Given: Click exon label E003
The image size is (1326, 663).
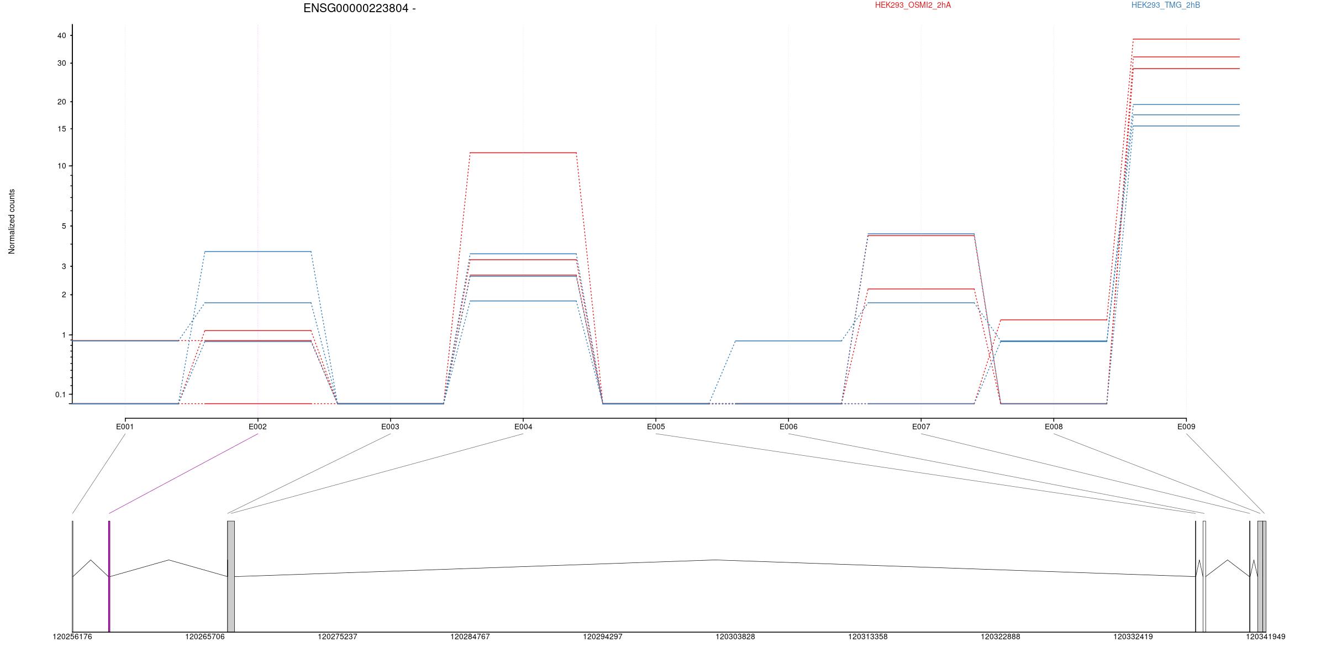Looking at the screenshot, I should tap(390, 427).
